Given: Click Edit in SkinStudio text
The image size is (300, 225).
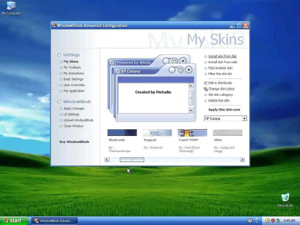Looking at the screenshot, I should (x=220, y=83).
